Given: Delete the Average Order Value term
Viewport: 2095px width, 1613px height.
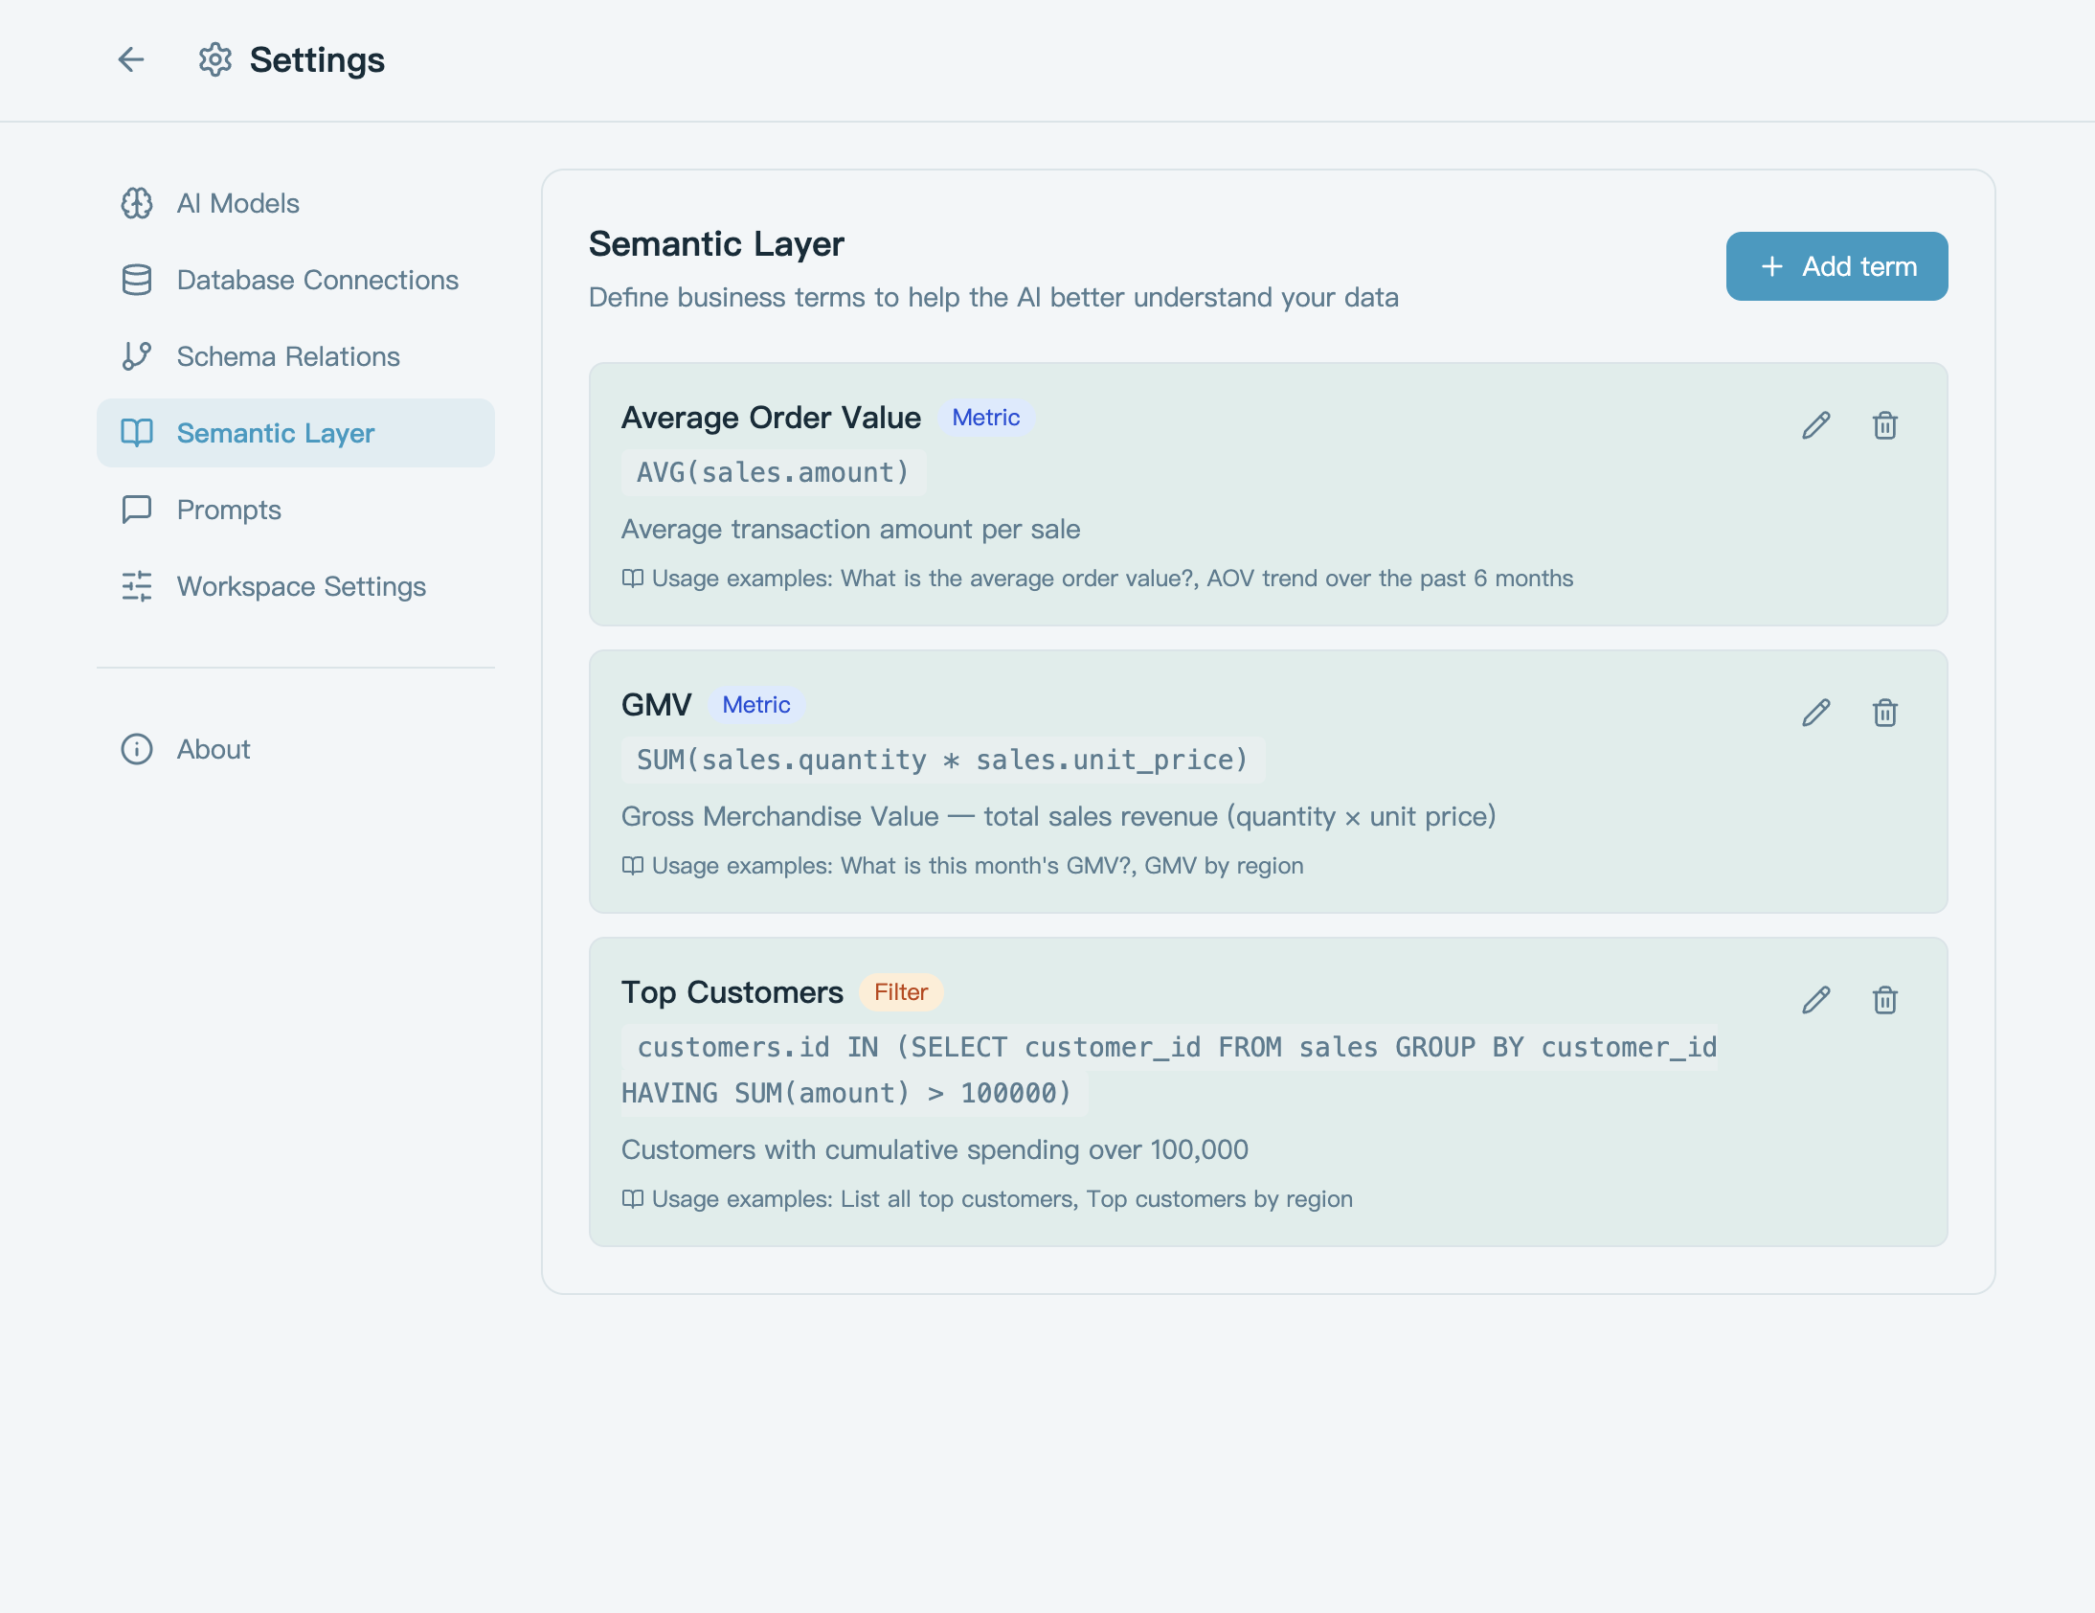Looking at the screenshot, I should (1885, 425).
